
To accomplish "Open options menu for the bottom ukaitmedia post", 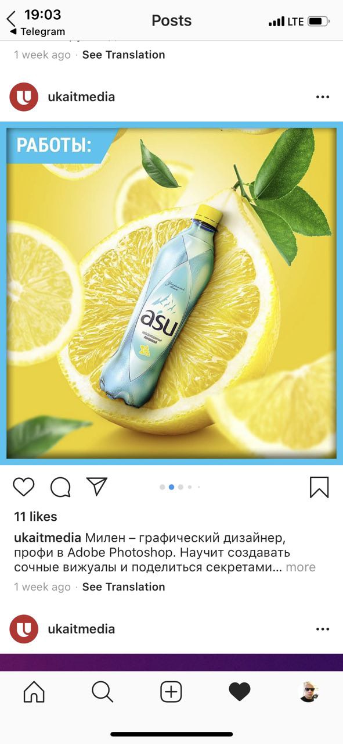I will pyautogui.click(x=323, y=629).
